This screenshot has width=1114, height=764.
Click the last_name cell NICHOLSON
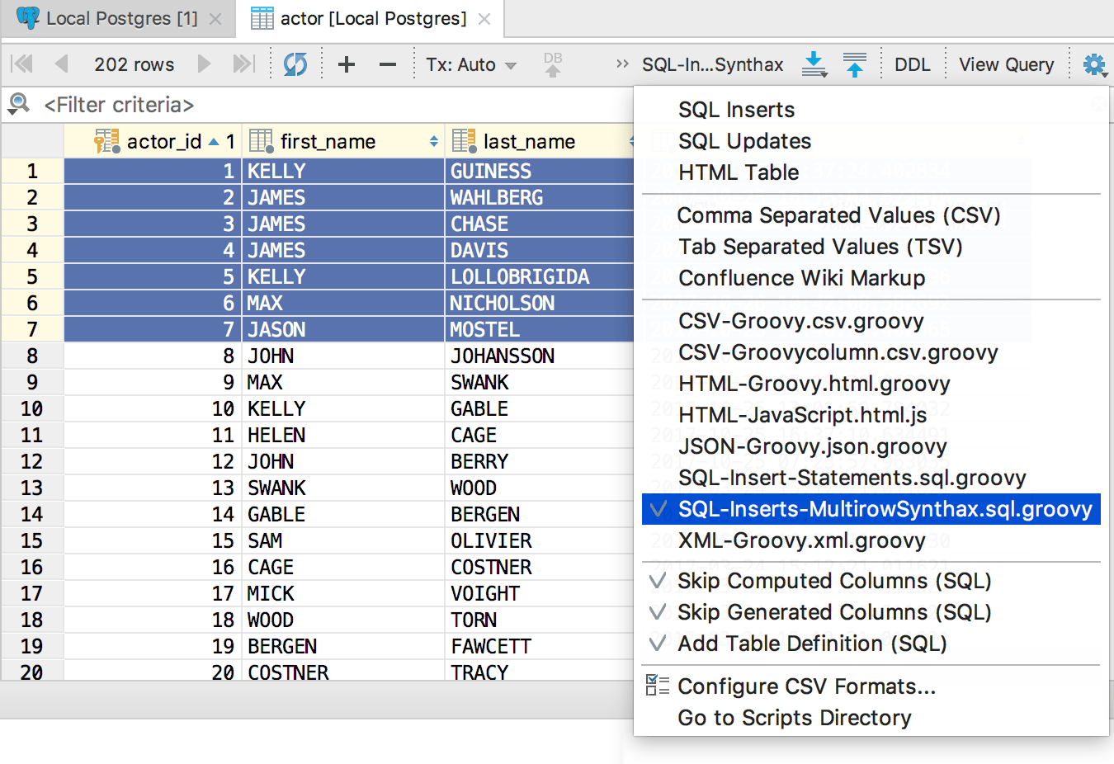tap(539, 303)
